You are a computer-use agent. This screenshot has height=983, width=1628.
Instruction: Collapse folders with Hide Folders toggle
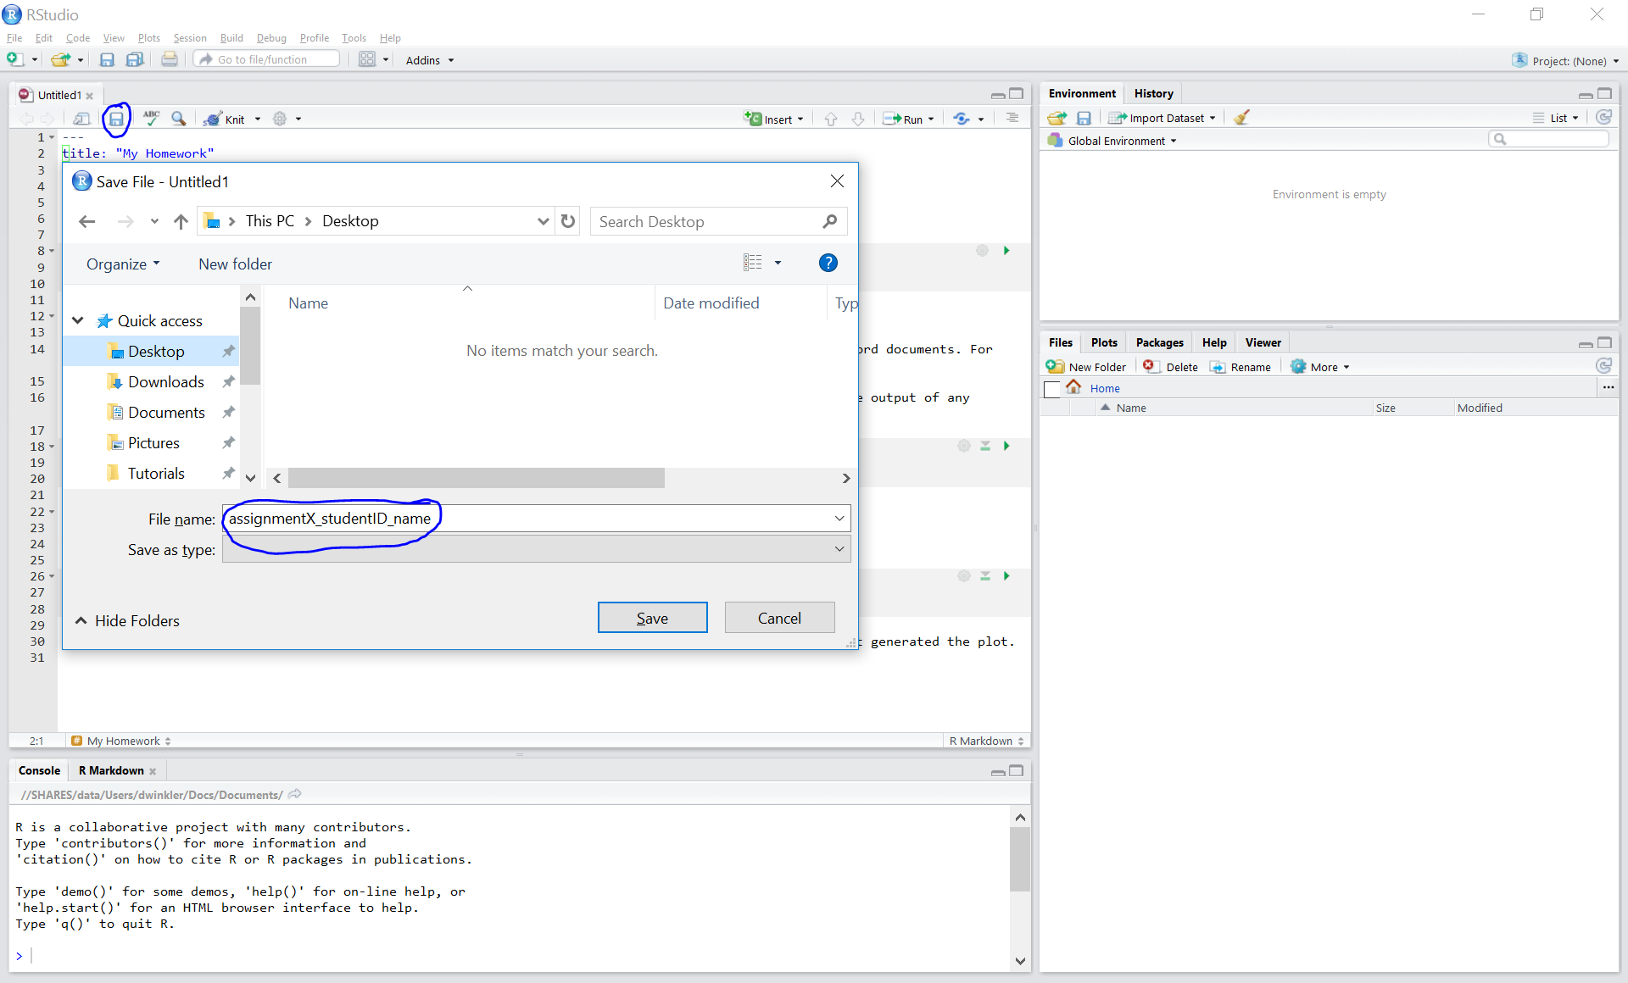point(128,620)
